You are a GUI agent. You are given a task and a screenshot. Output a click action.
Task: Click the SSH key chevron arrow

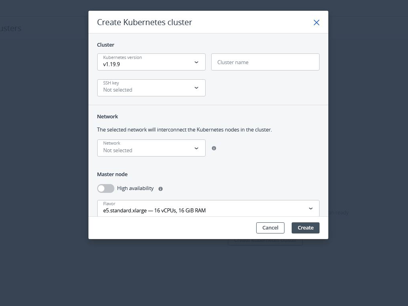pos(196,88)
